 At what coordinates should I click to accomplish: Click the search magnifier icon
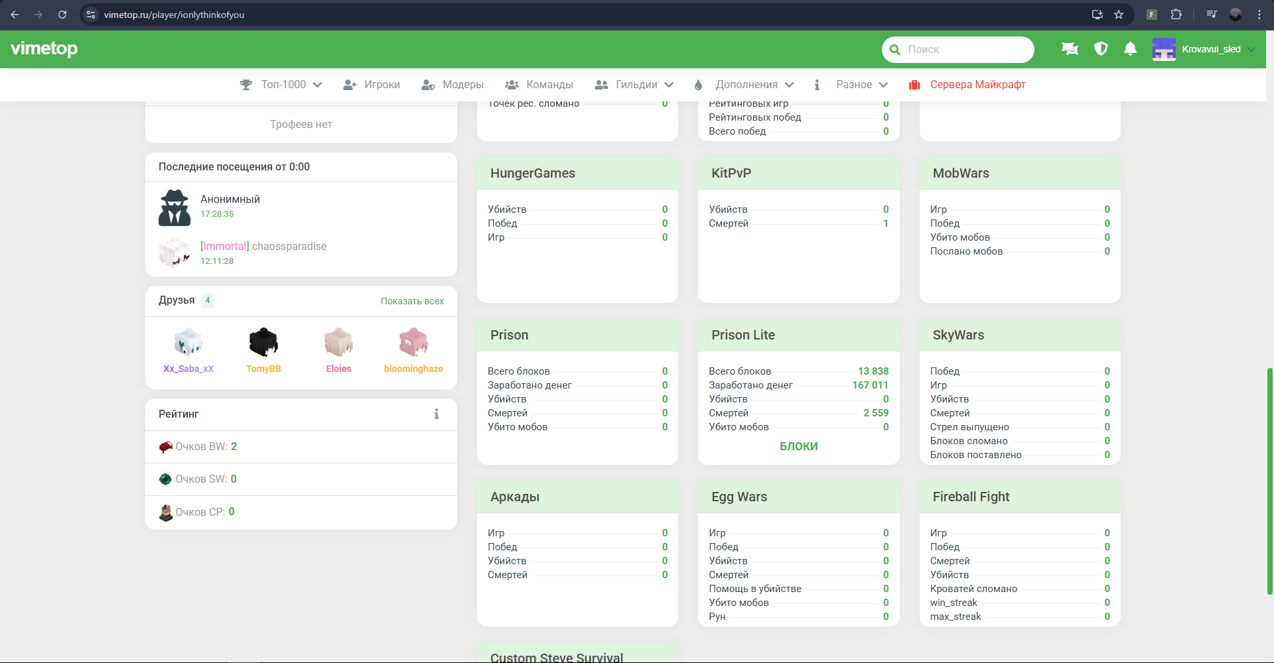pos(895,50)
